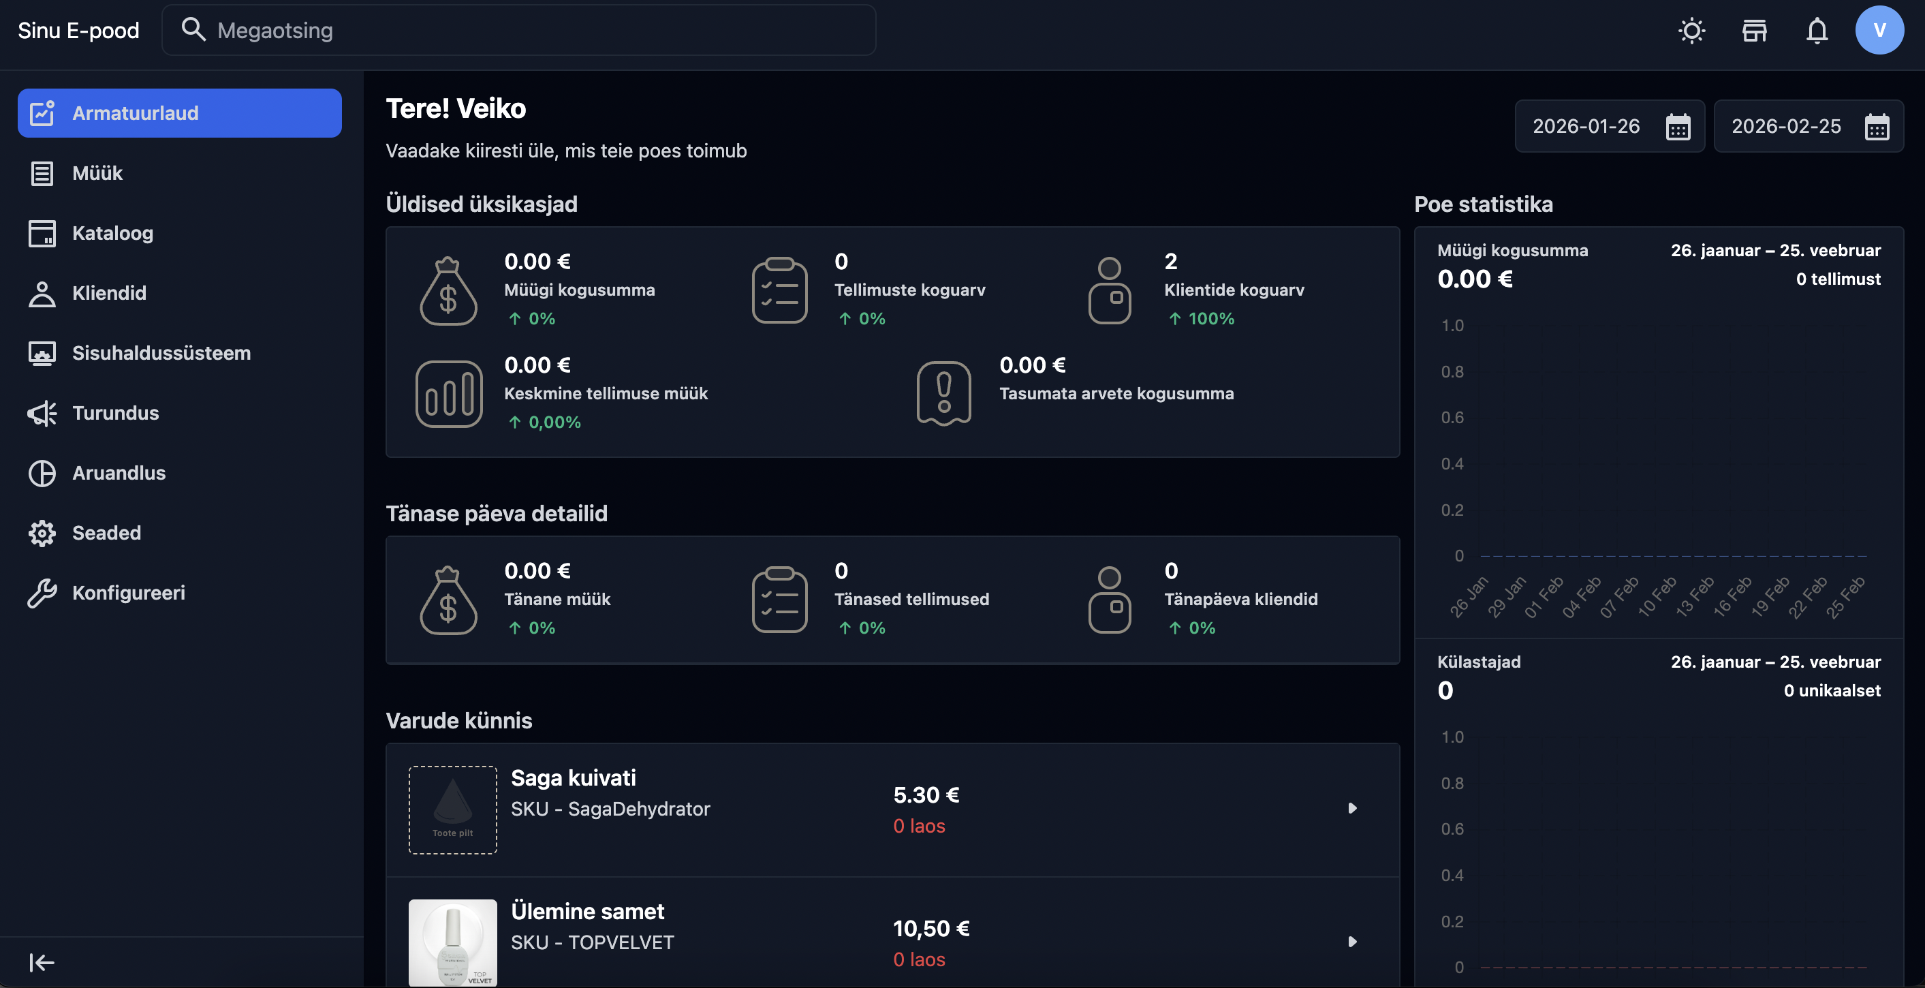Image resolution: width=1925 pixels, height=988 pixels.
Task: Click the Kliendid person icon
Action: click(42, 293)
